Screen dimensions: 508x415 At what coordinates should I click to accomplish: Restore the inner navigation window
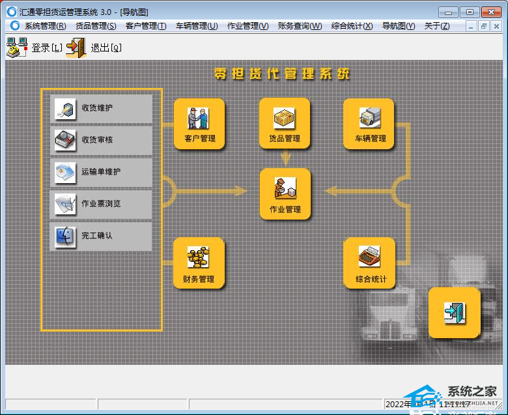click(x=483, y=26)
